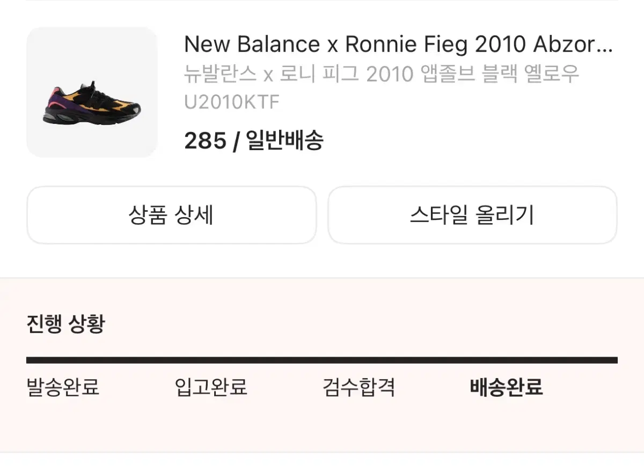The image size is (644, 466).
Task: Tap the bold 배송완료 status step
Action: (x=506, y=387)
